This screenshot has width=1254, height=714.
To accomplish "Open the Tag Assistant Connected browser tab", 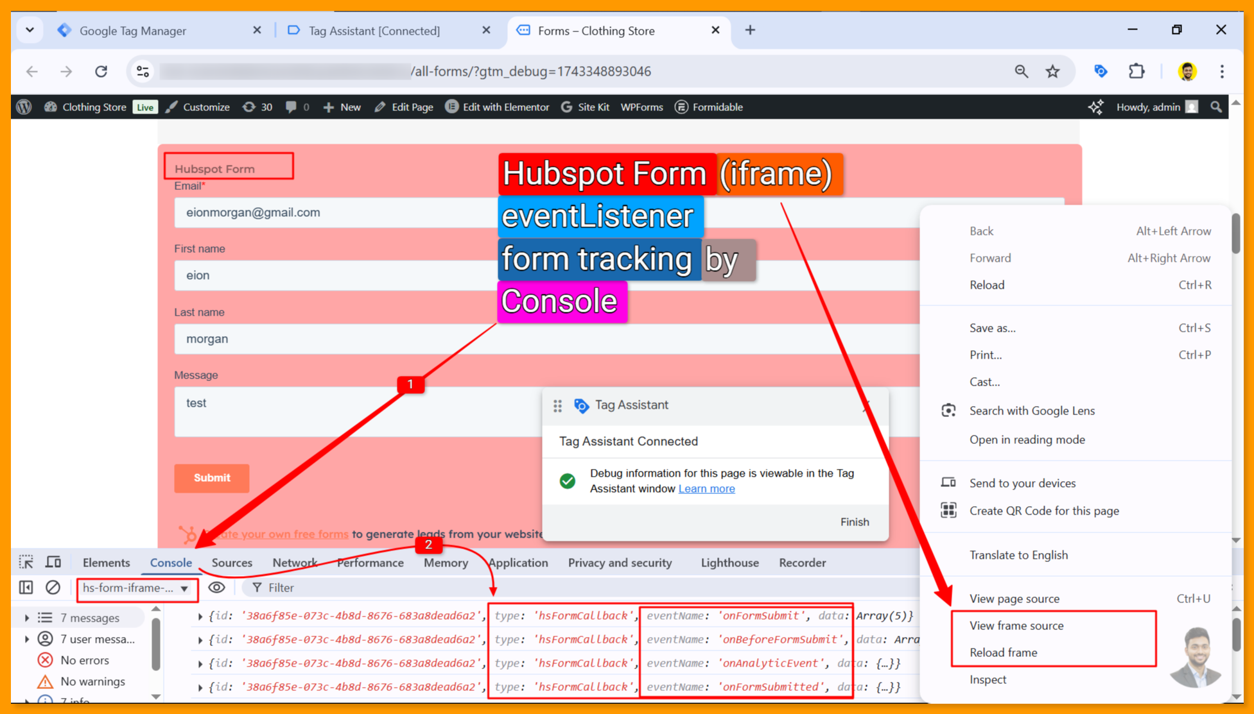I will (374, 31).
